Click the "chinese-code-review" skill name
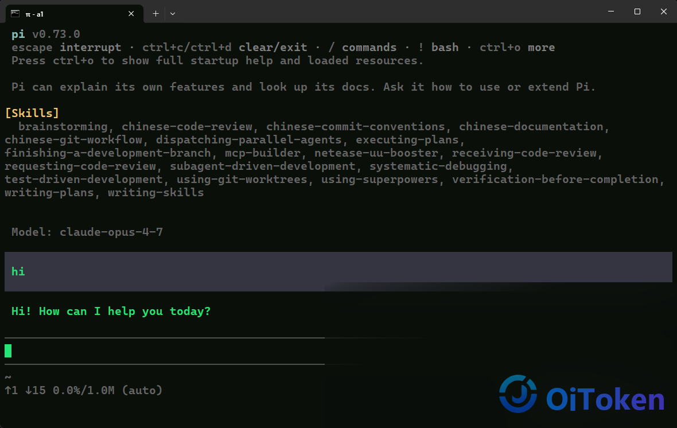677x428 pixels. (187, 127)
